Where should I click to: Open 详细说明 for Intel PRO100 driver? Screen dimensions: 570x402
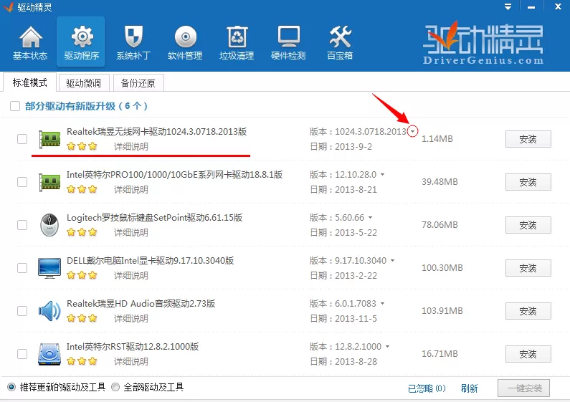click(x=131, y=189)
